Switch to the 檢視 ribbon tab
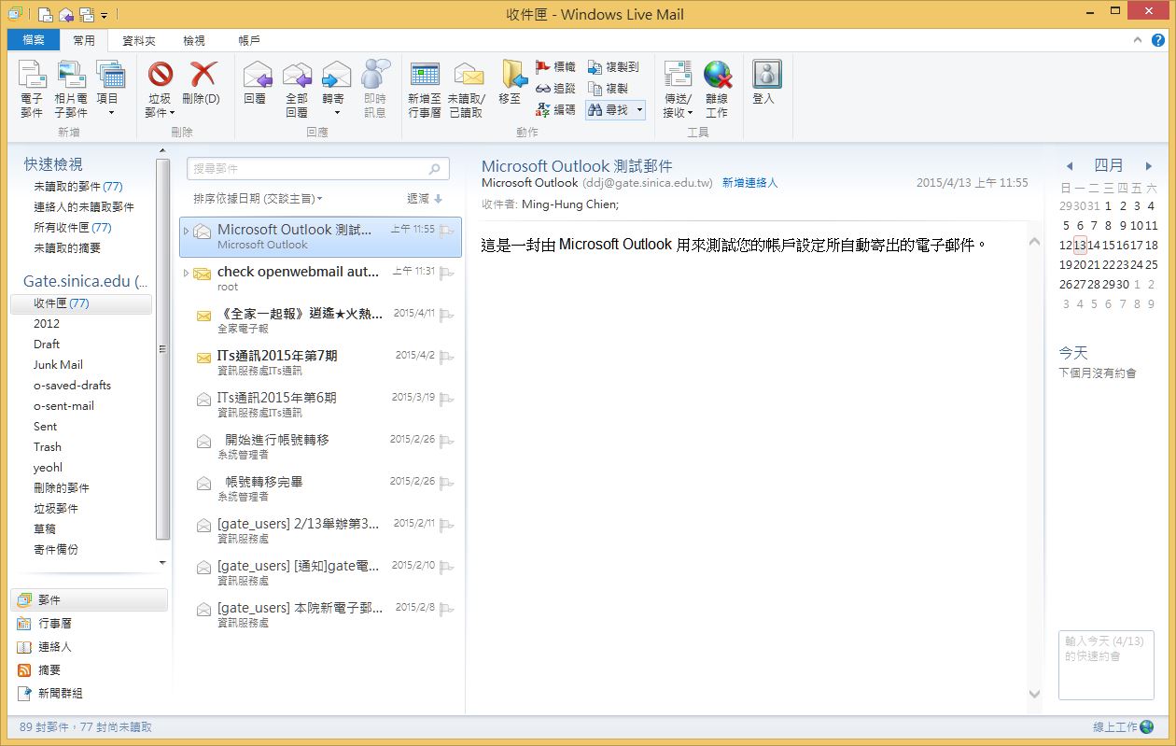1176x746 pixels. click(x=194, y=41)
